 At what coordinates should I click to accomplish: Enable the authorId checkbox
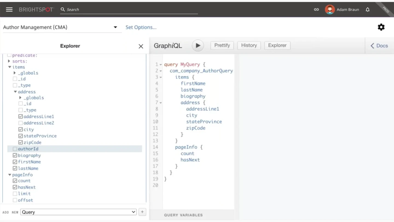(x=15, y=149)
